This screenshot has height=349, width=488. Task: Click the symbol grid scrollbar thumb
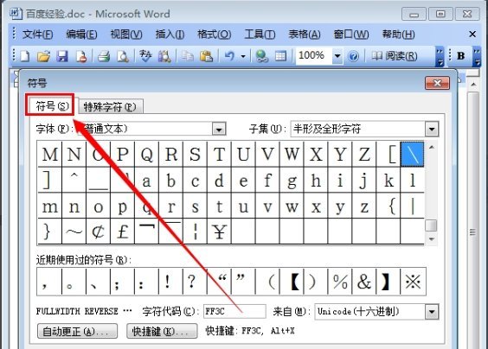pyautogui.click(x=432, y=225)
